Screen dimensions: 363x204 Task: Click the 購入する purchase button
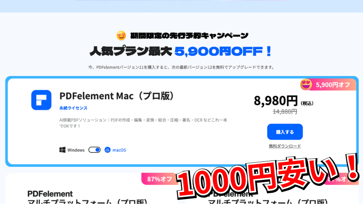285,132
